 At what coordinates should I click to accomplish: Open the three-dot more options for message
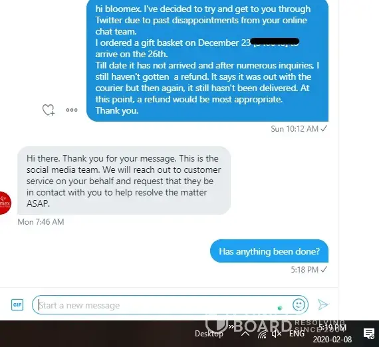coord(72,110)
